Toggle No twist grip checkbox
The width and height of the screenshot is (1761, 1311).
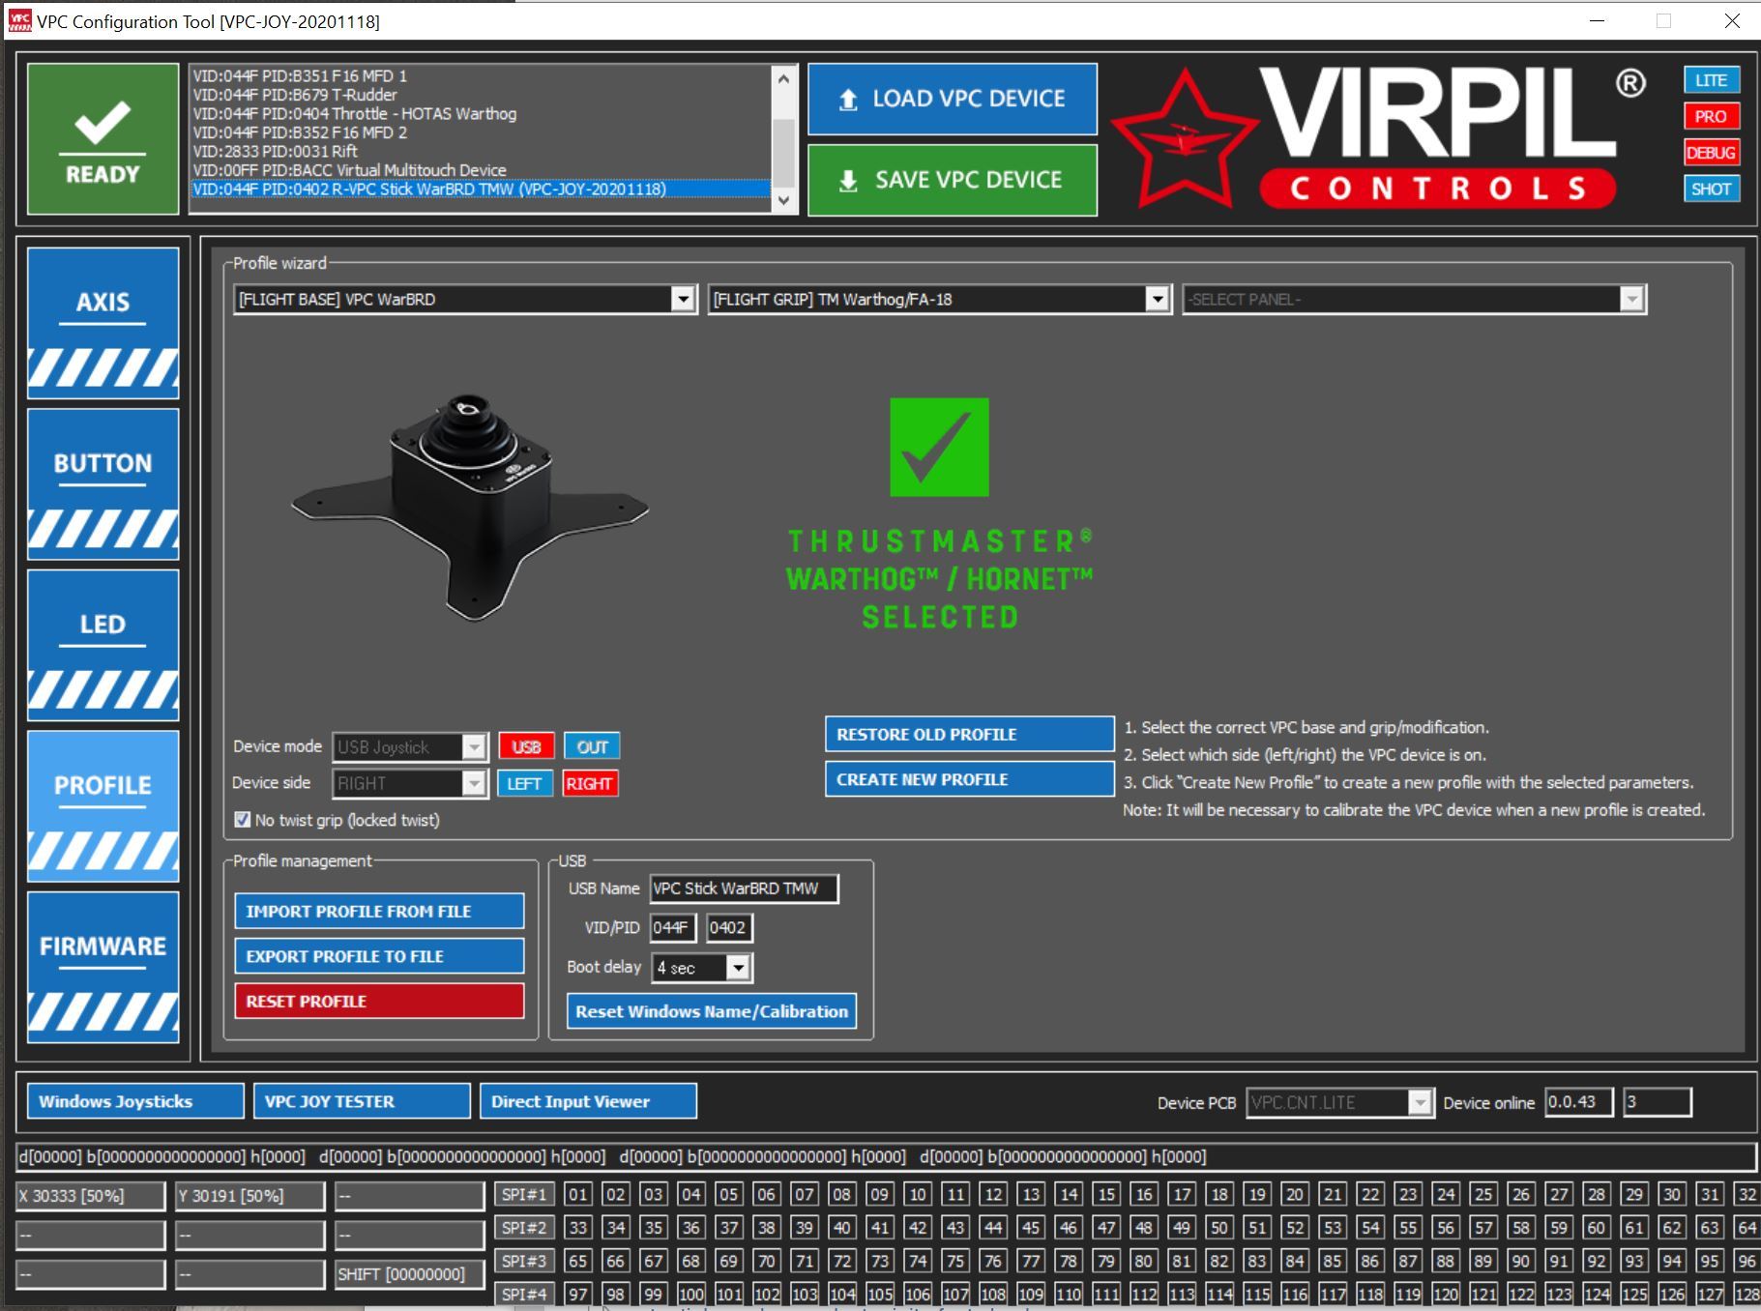pos(242,820)
